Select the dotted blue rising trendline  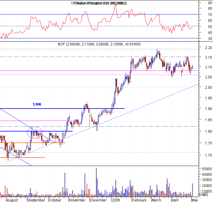[x=103, y=123]
